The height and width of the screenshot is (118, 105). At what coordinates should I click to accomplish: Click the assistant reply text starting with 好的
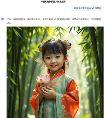tap(54, 21)
